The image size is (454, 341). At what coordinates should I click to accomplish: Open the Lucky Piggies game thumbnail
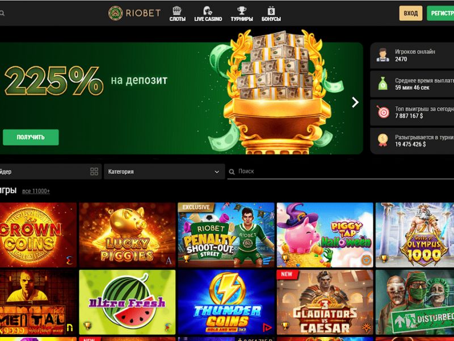tap(127, 235)
